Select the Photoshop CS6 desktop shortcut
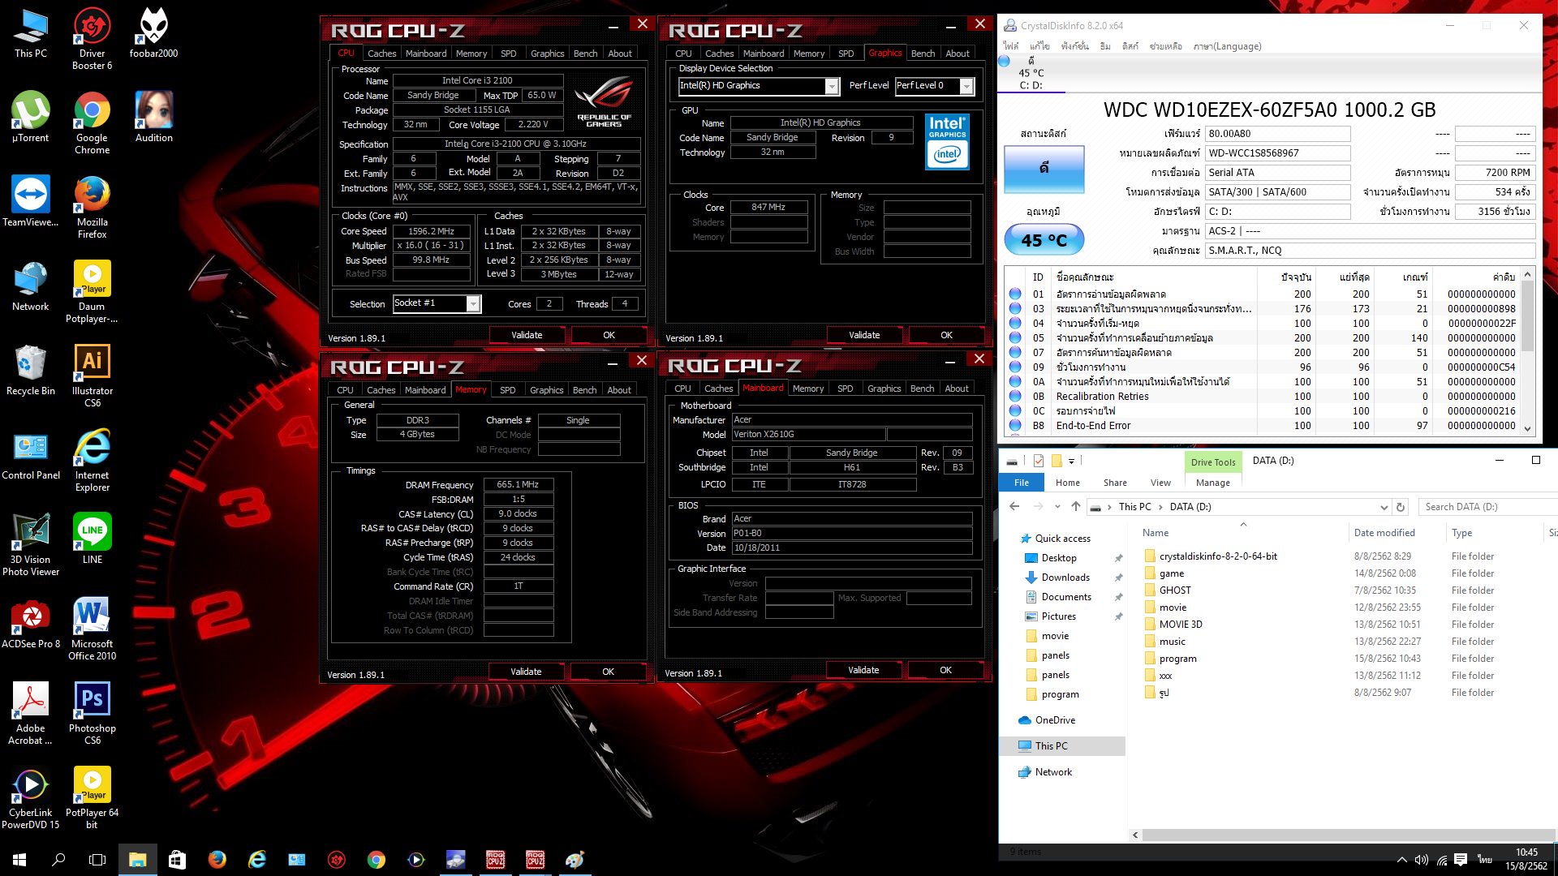 [x=93, y=714]
